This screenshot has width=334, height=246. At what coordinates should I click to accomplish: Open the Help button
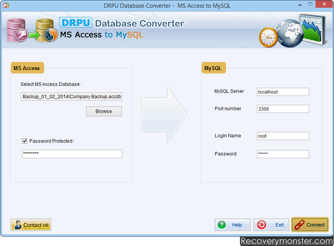232,225
